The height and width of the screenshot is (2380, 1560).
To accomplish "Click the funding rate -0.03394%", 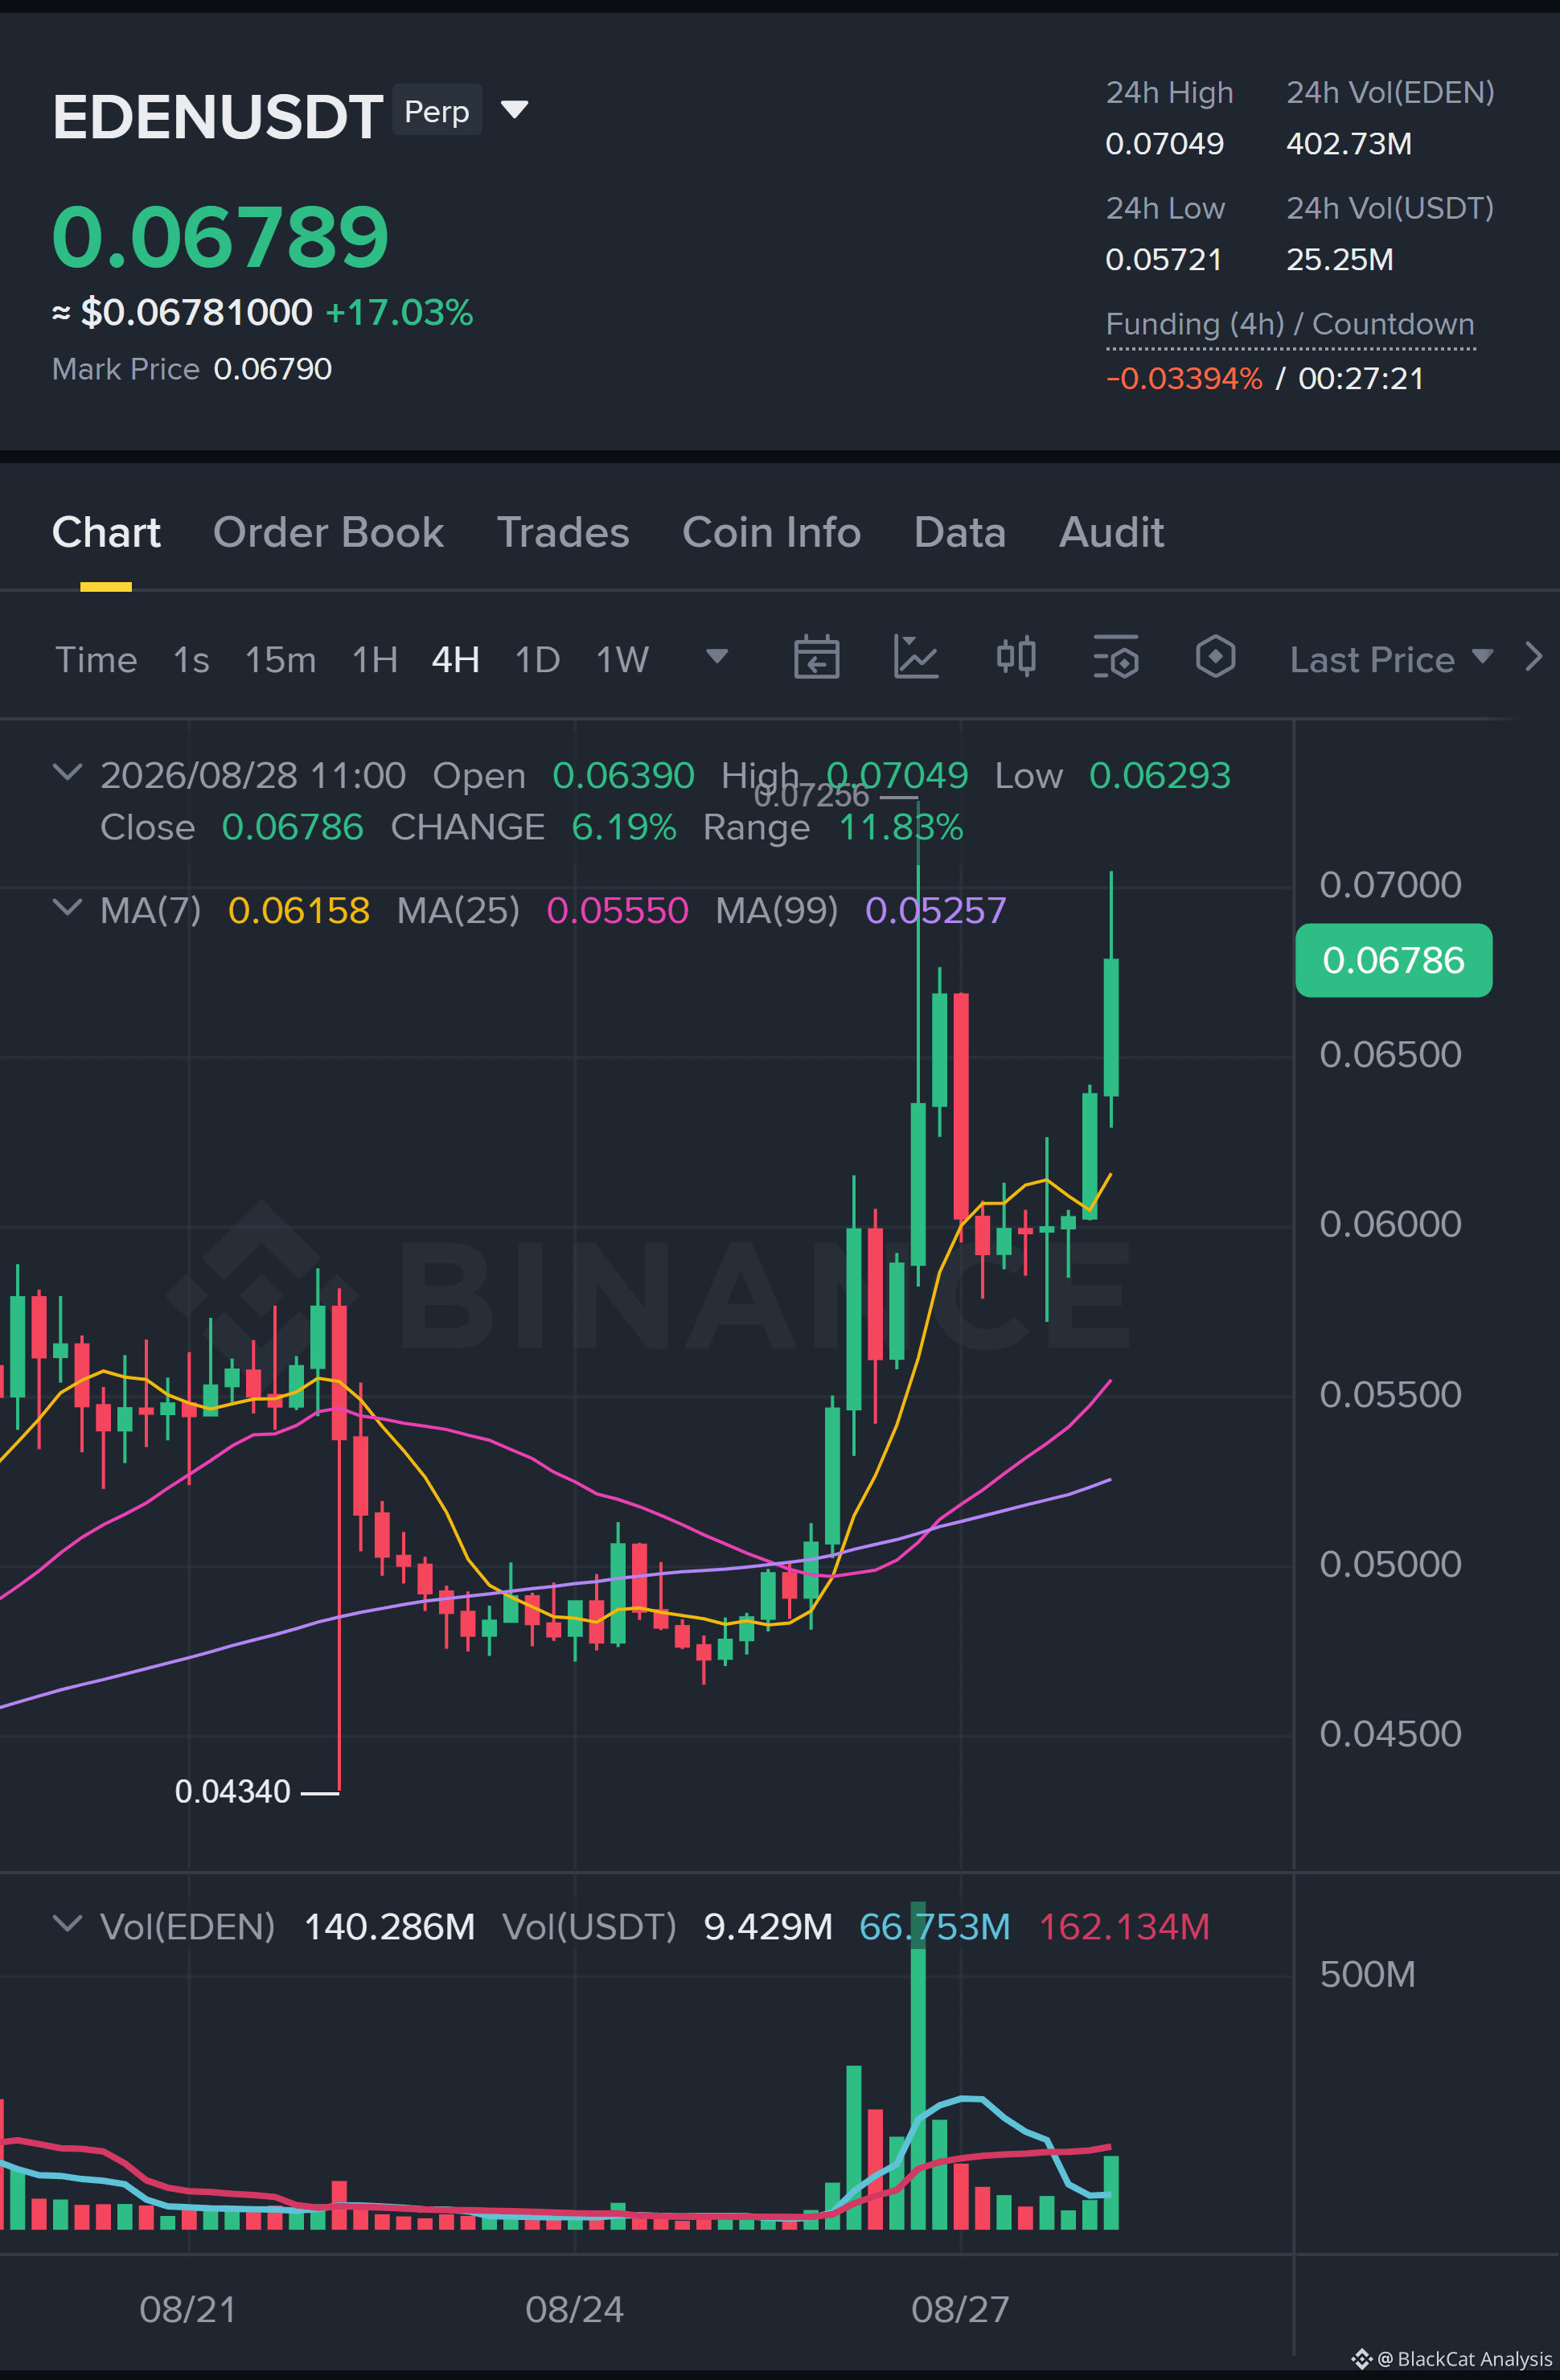I will 1184,379.
